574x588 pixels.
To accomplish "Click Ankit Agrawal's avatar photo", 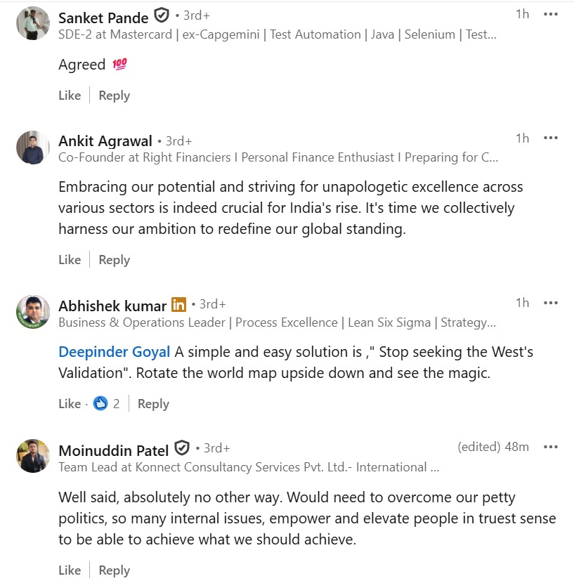I will point(33,147).
